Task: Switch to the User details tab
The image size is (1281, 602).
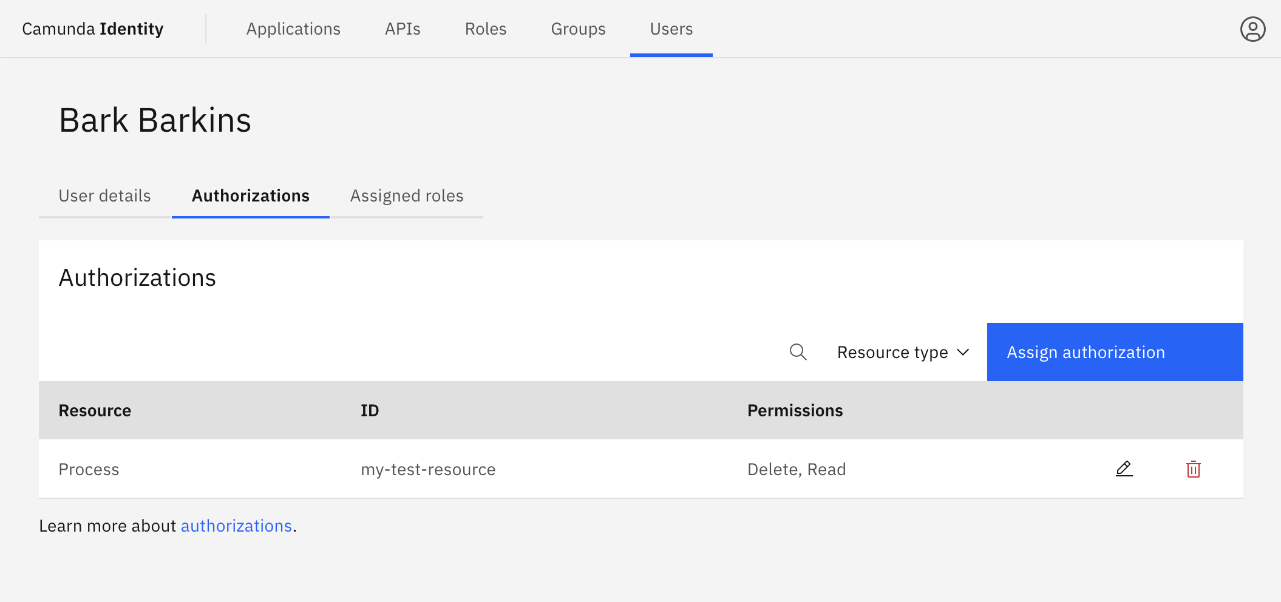Action: pyautogui.click(x=104, y=195)
